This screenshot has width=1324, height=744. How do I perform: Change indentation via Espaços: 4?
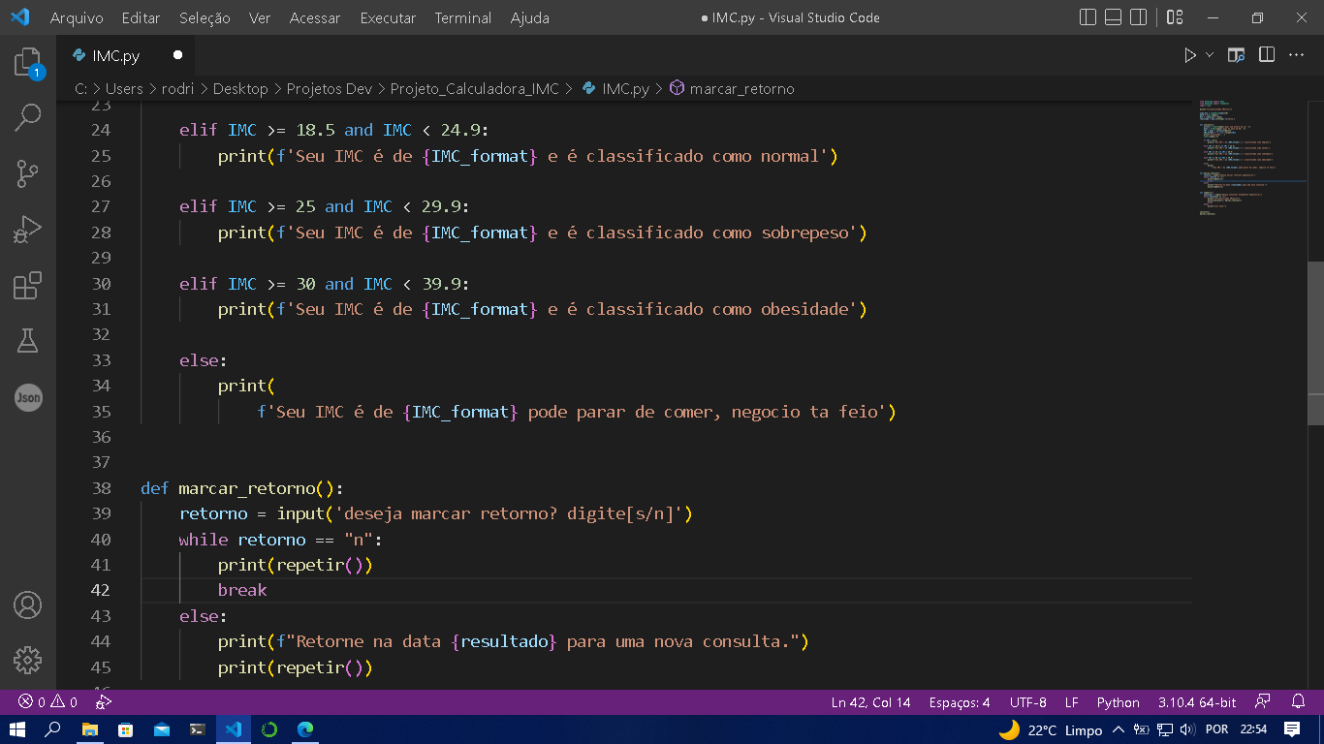click(x=959, y=702)
